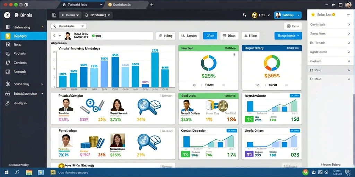This screenshot has height=177, width=355.
Task: Click the Chrome icon in the system tray
Action: click(305, 172)
